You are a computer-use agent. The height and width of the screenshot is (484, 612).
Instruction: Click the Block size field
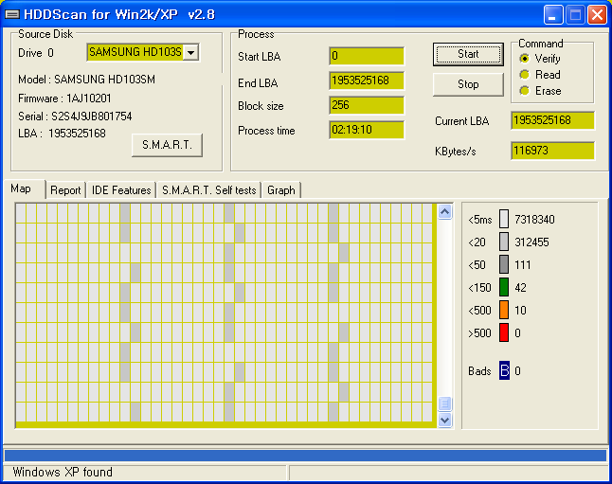pyautogui.click(x=367, y=105)
